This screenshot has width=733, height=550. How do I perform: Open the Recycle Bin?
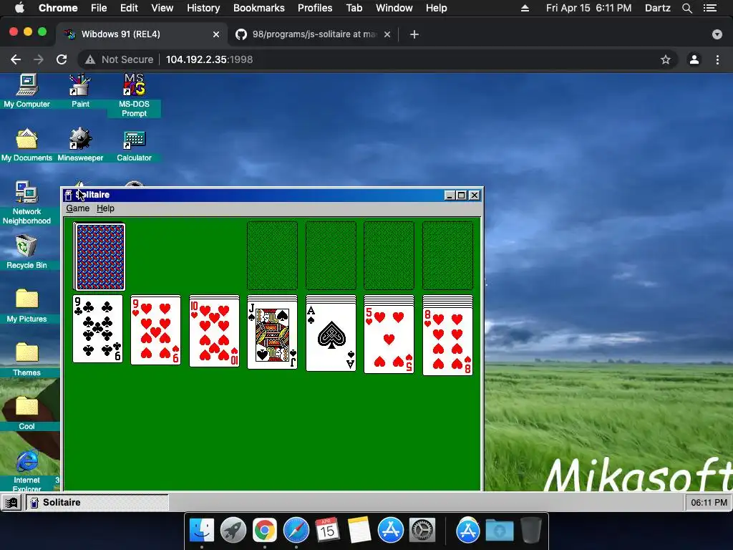(x=26, y=252)
